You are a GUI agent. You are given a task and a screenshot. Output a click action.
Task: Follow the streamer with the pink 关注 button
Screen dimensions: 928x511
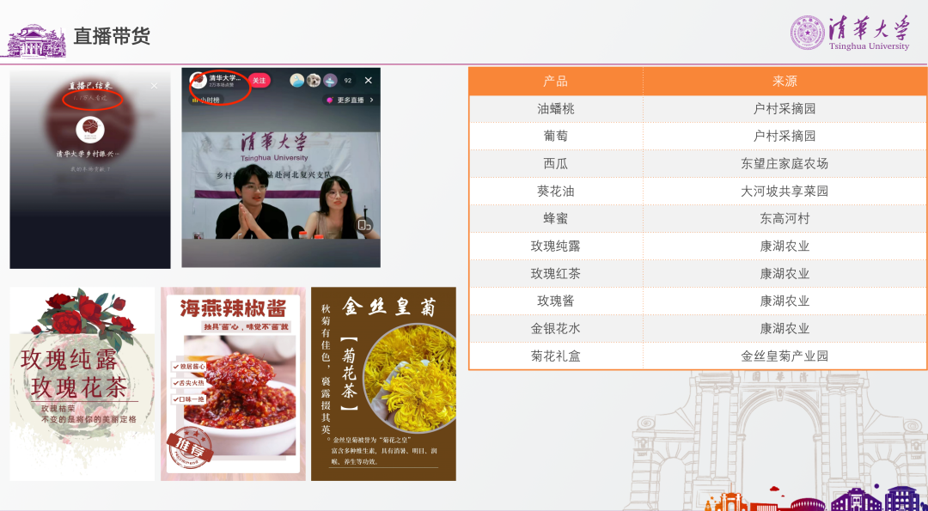[x=259, y=81]
